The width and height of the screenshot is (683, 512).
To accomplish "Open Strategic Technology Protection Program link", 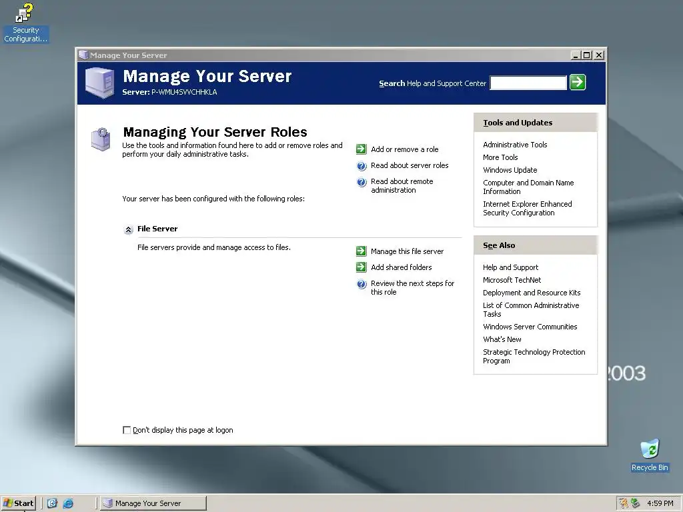I will tap(534, 356).
